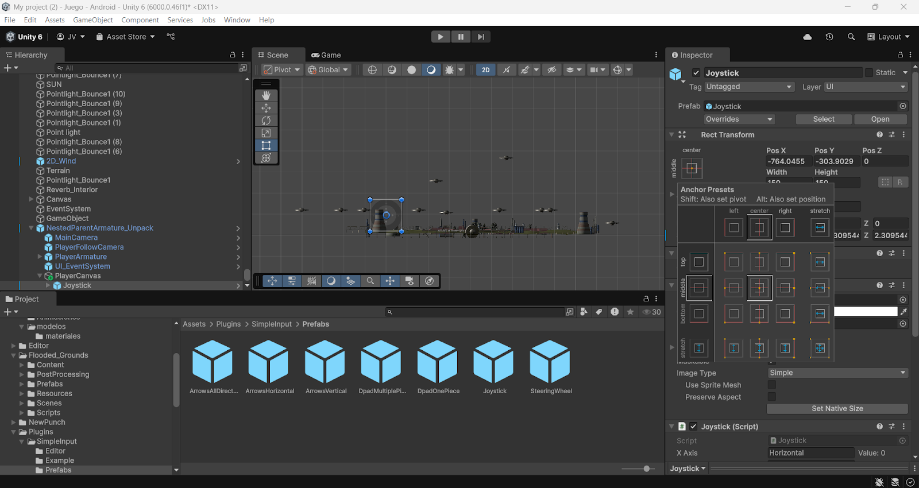Viewport: 919px width, 488px height.
Task: Open the Global rotation dropdown
Action: coord(328,70)
